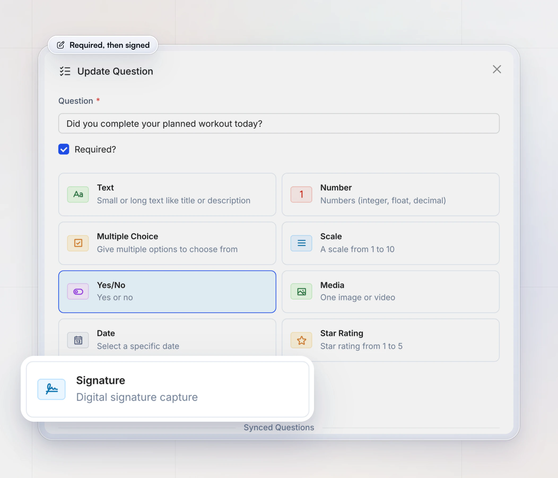This screenshot has height=478, width=558.
Task: Edit the Question text field
Action: (x=279, y=123)
